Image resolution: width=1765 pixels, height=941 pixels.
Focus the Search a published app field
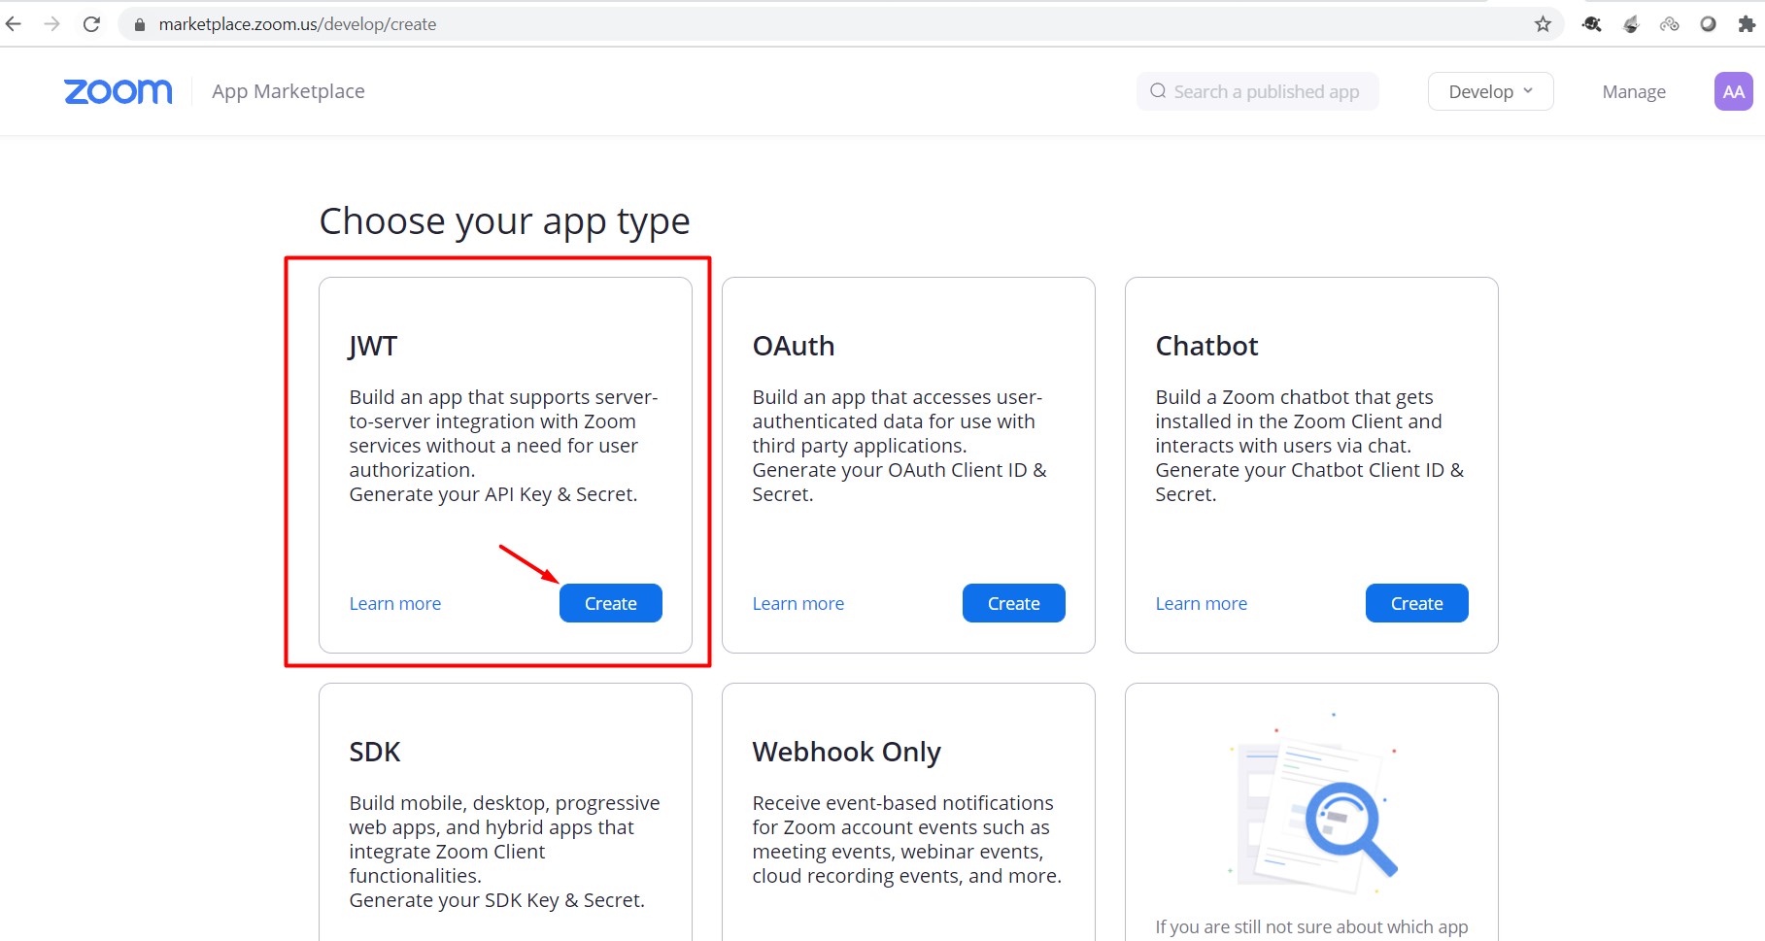1266,91
